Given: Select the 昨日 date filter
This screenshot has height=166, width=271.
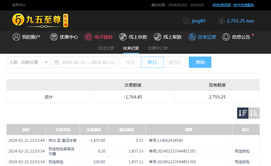Looking at the screenshot, I should click(152, 62).
